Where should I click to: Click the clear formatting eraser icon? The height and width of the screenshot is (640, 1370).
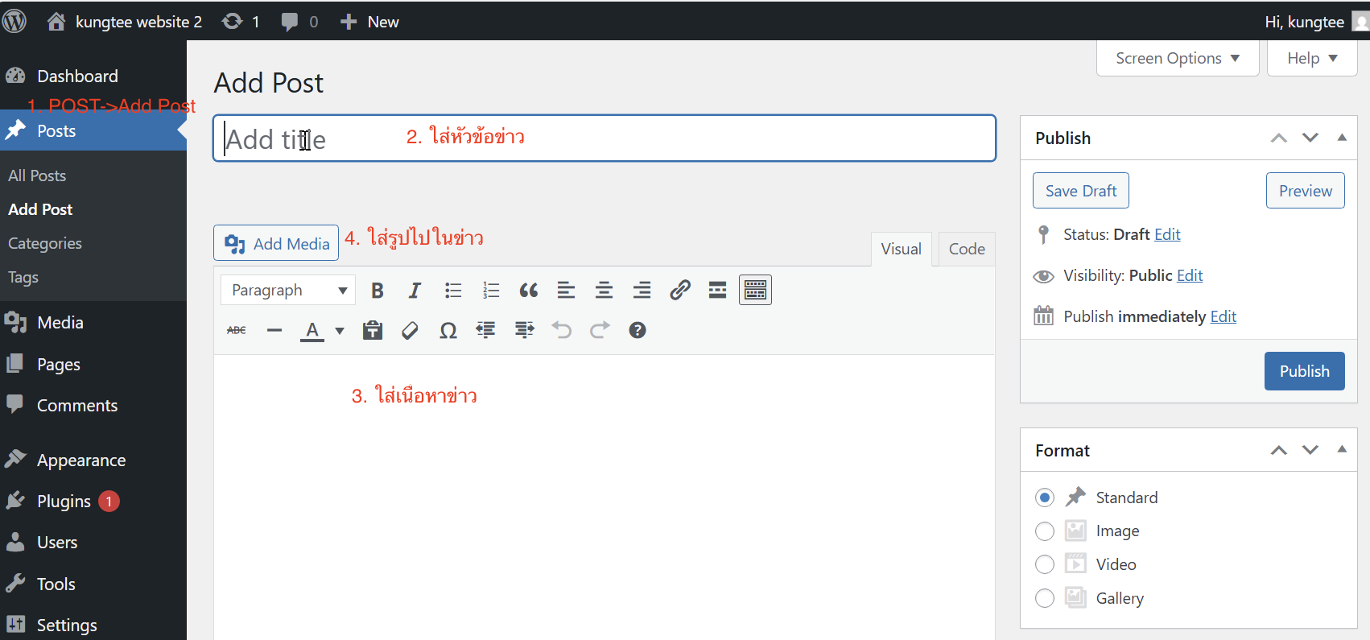tap(410, 331)
